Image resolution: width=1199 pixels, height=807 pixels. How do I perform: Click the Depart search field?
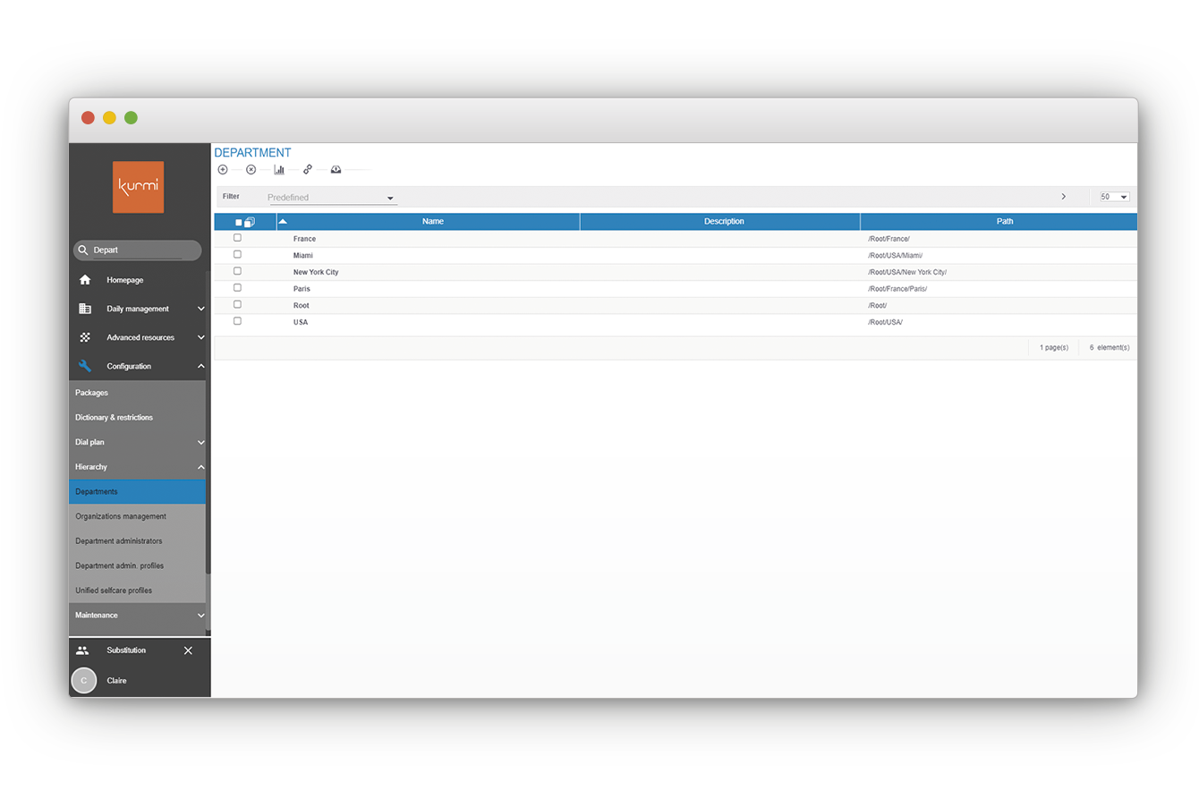click(x=137, y=251)
